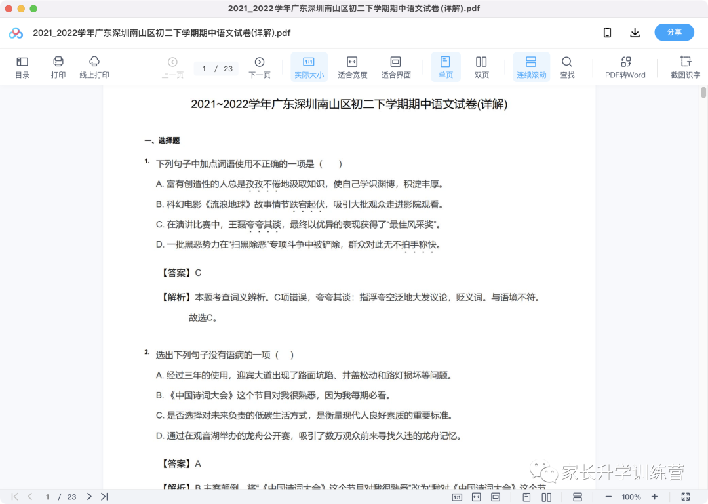Zoom in with the plus button

tap(654, 497)
